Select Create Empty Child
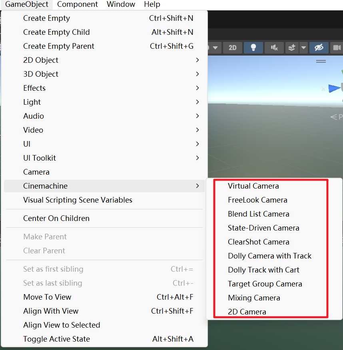343x350 pixels. coord(104,32)
